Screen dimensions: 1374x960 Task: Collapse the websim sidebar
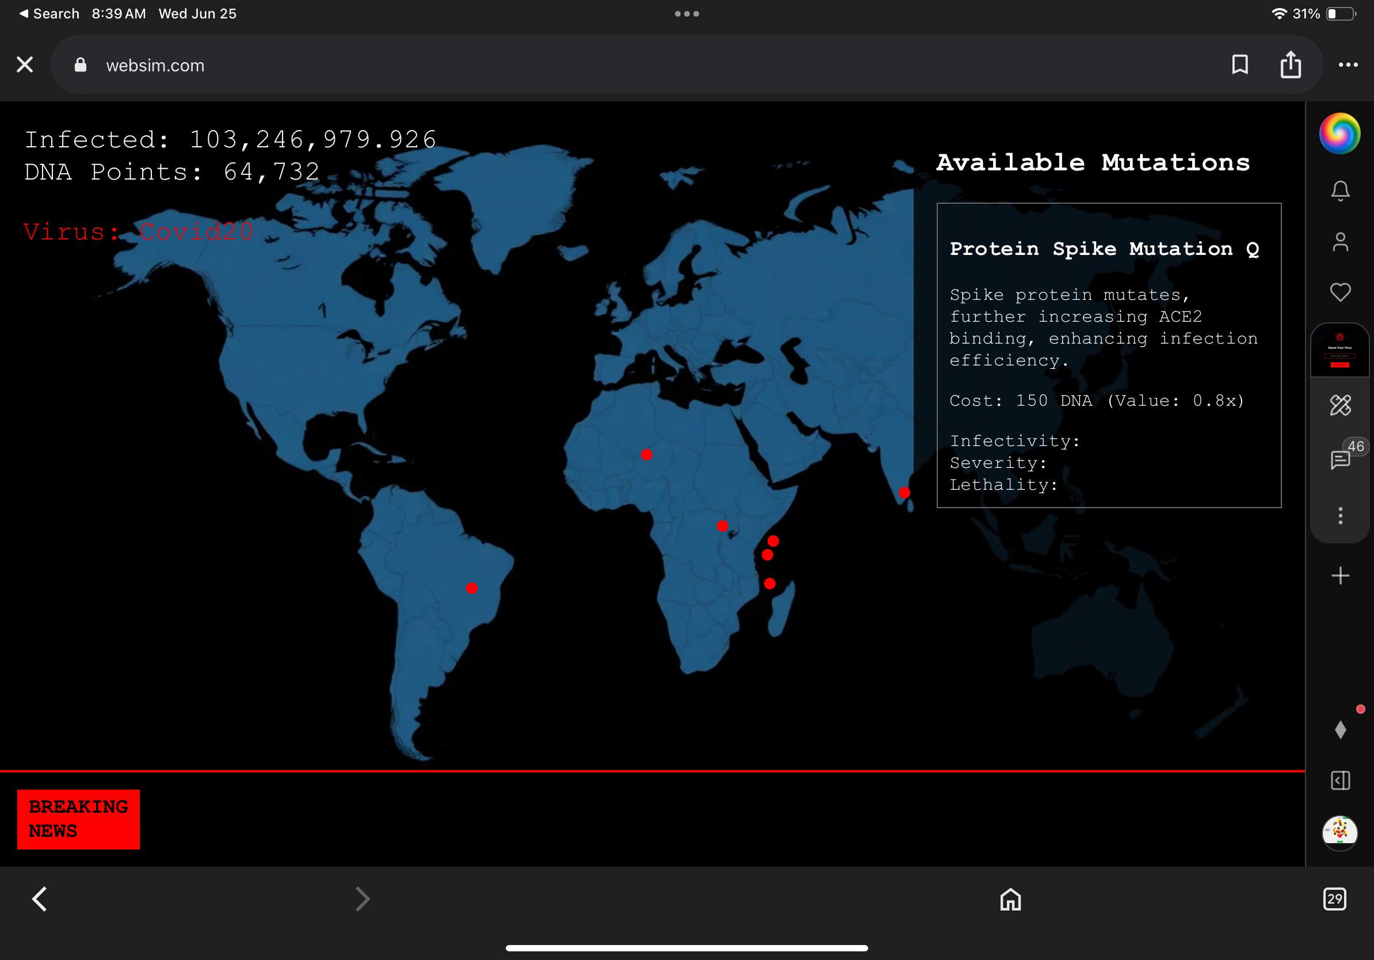click(1341, 780)
